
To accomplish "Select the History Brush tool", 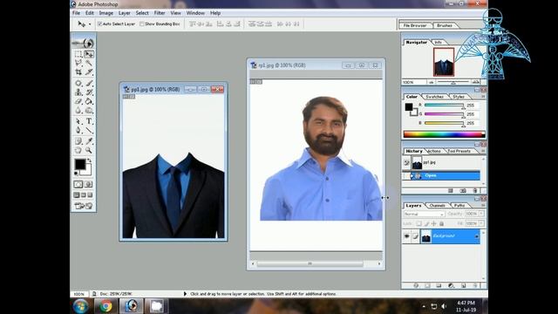I will coord(89,92).
